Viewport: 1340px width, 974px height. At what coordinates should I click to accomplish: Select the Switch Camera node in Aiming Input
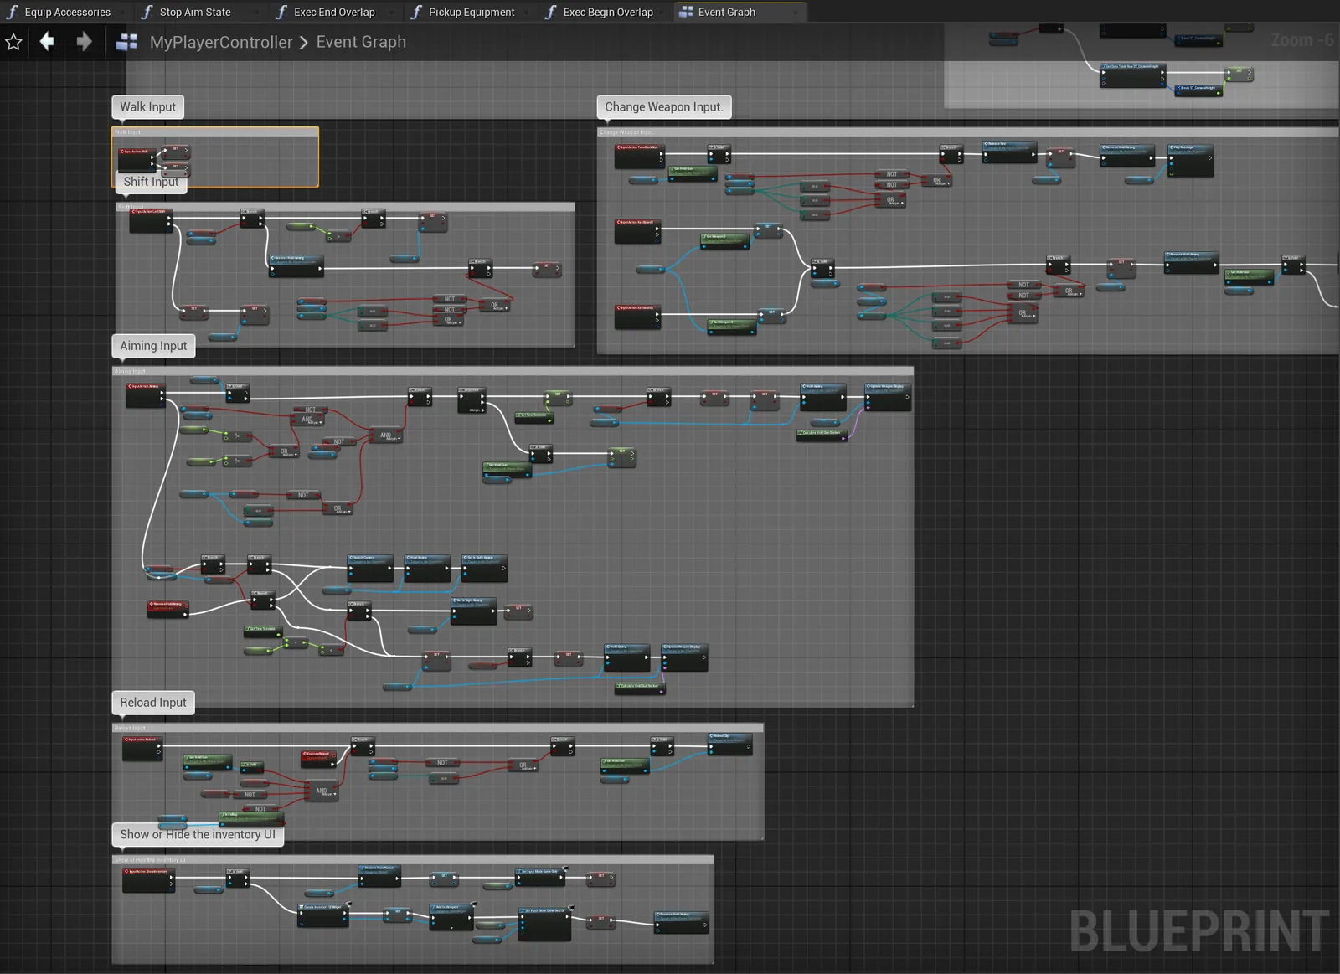coord(370,569)
